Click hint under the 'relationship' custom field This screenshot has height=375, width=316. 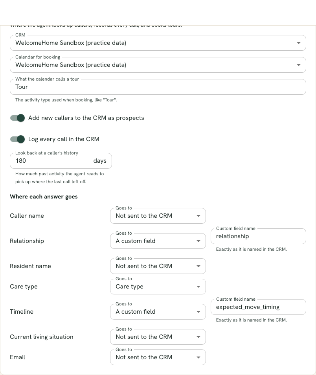pyautogui.click(x=252, y=249)
